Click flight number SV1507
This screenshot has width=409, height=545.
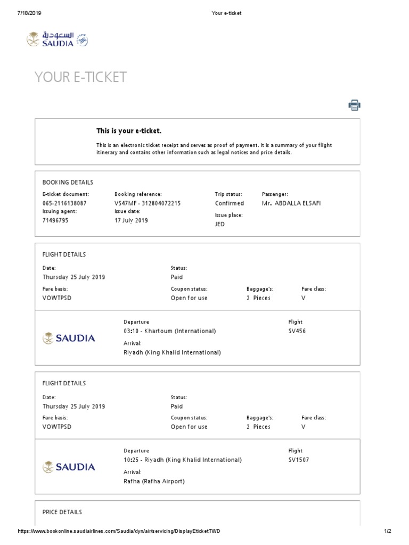click(299, 460)
